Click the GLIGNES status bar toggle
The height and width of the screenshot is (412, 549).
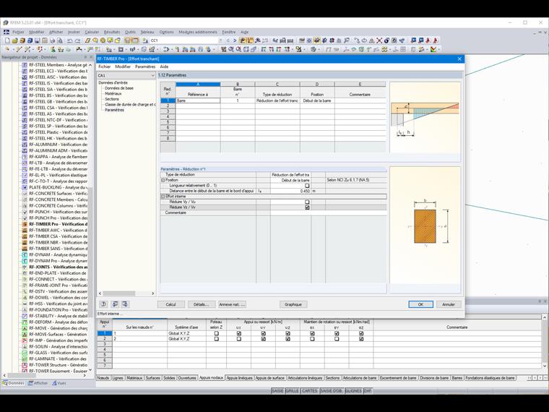353,390
